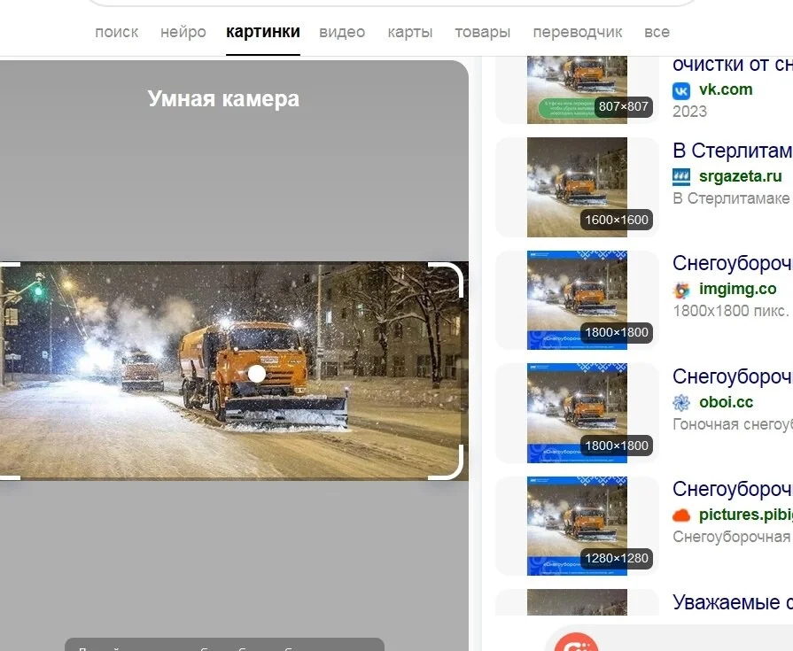Image resolution: width=793 pixels, height=651 pixels.
Task: Show the все services tab
Action: (x=657, y=32)
